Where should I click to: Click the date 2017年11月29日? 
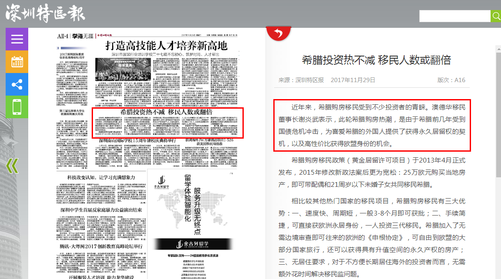tap(353, 80)
